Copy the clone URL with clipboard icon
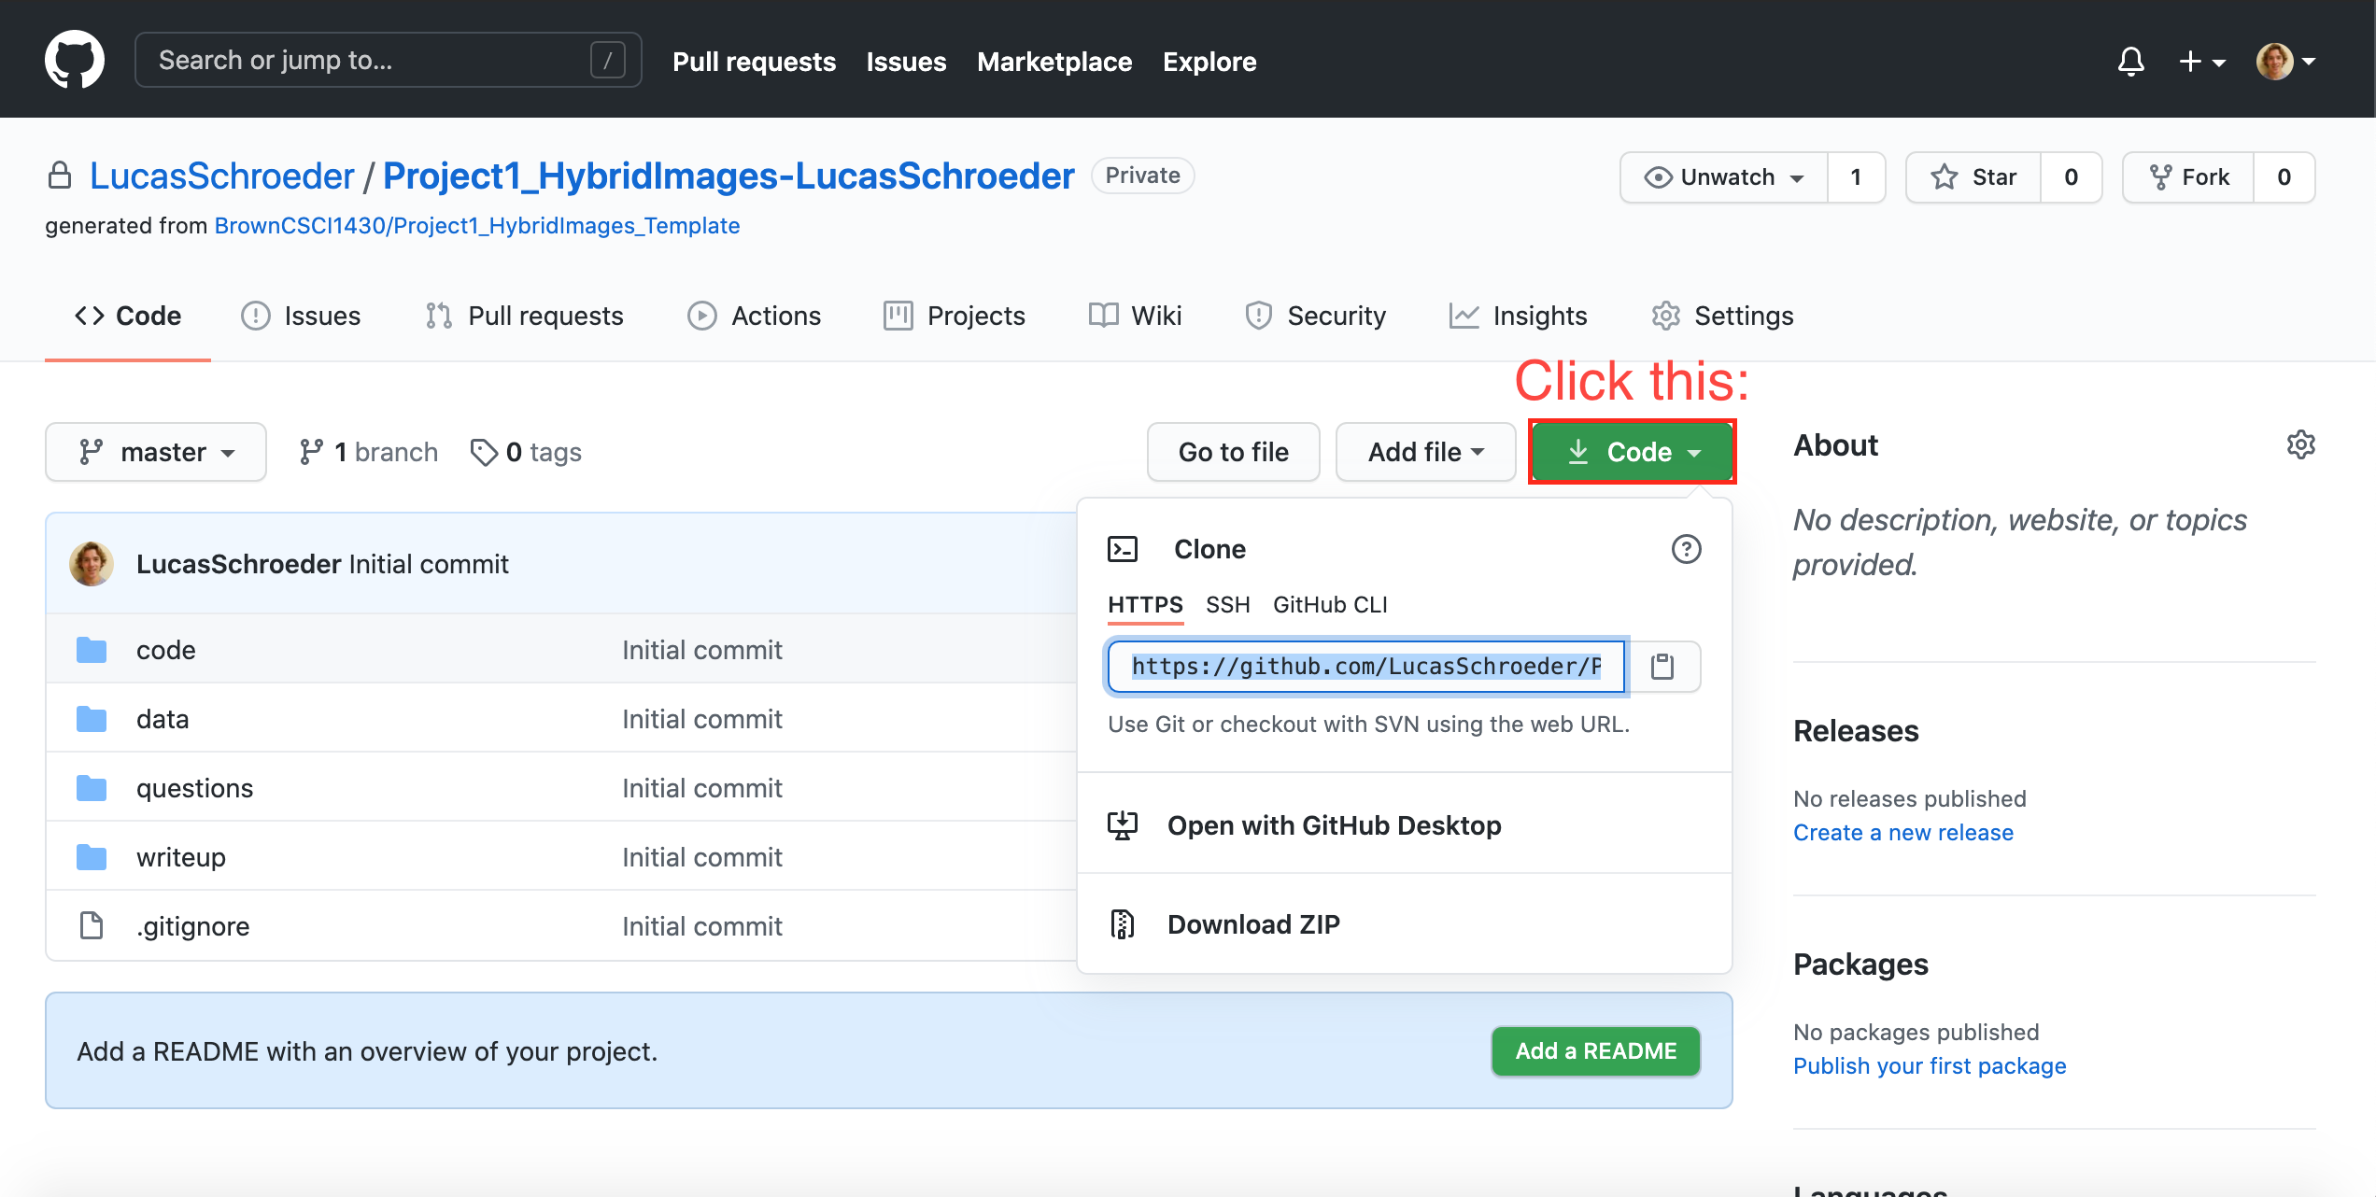Viewport: 2376px width, 1197px height. tap(1663, 666)
